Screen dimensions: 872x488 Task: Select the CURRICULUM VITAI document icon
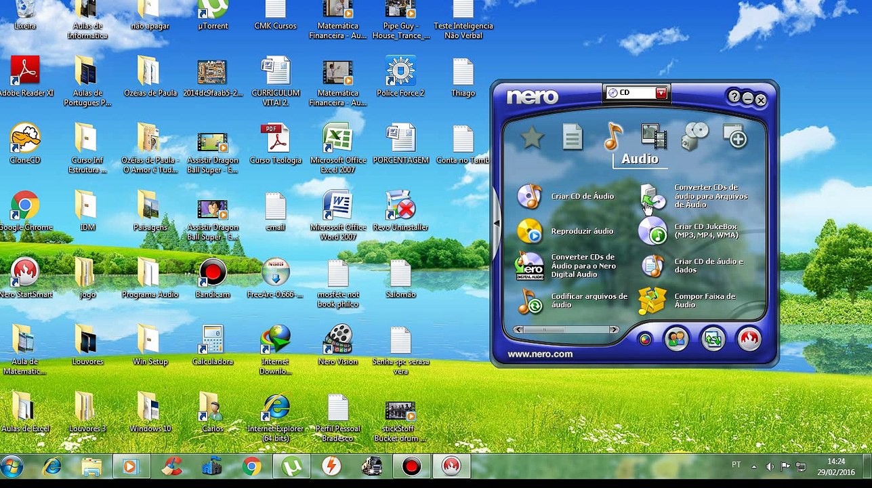coord(276,81)
